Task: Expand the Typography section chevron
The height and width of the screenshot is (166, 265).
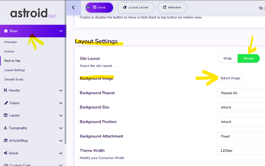Action: [61, 128]
